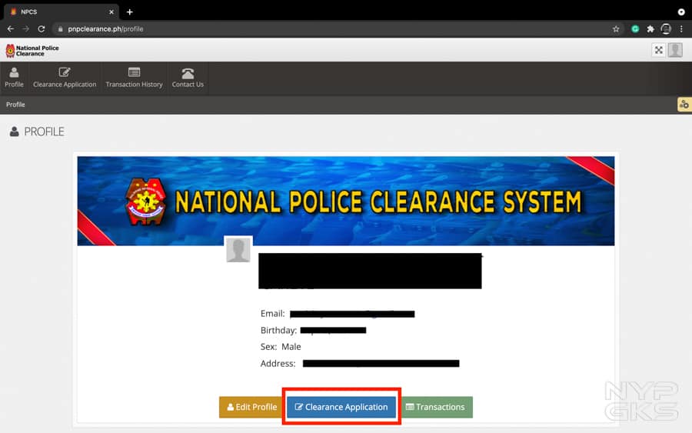Click the profile photo placeholder
This screenshot has height=433, width=692.
coord(238,250)
